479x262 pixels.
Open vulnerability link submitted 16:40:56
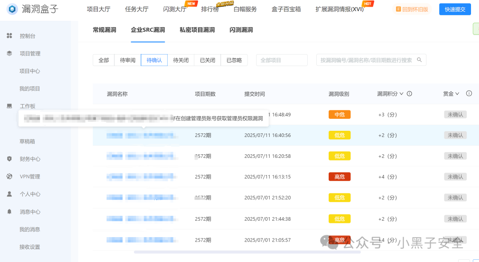tap(142, 135)
